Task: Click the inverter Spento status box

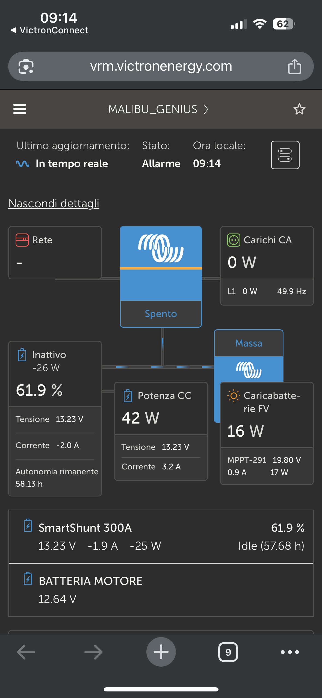Action: [x=161, y=314]
